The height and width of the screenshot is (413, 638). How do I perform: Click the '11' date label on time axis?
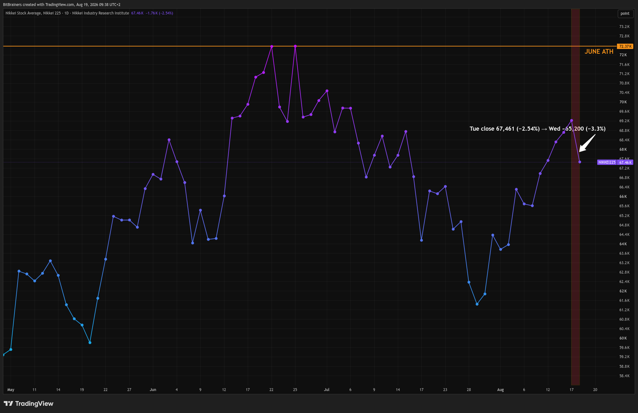tap(35, 390)
